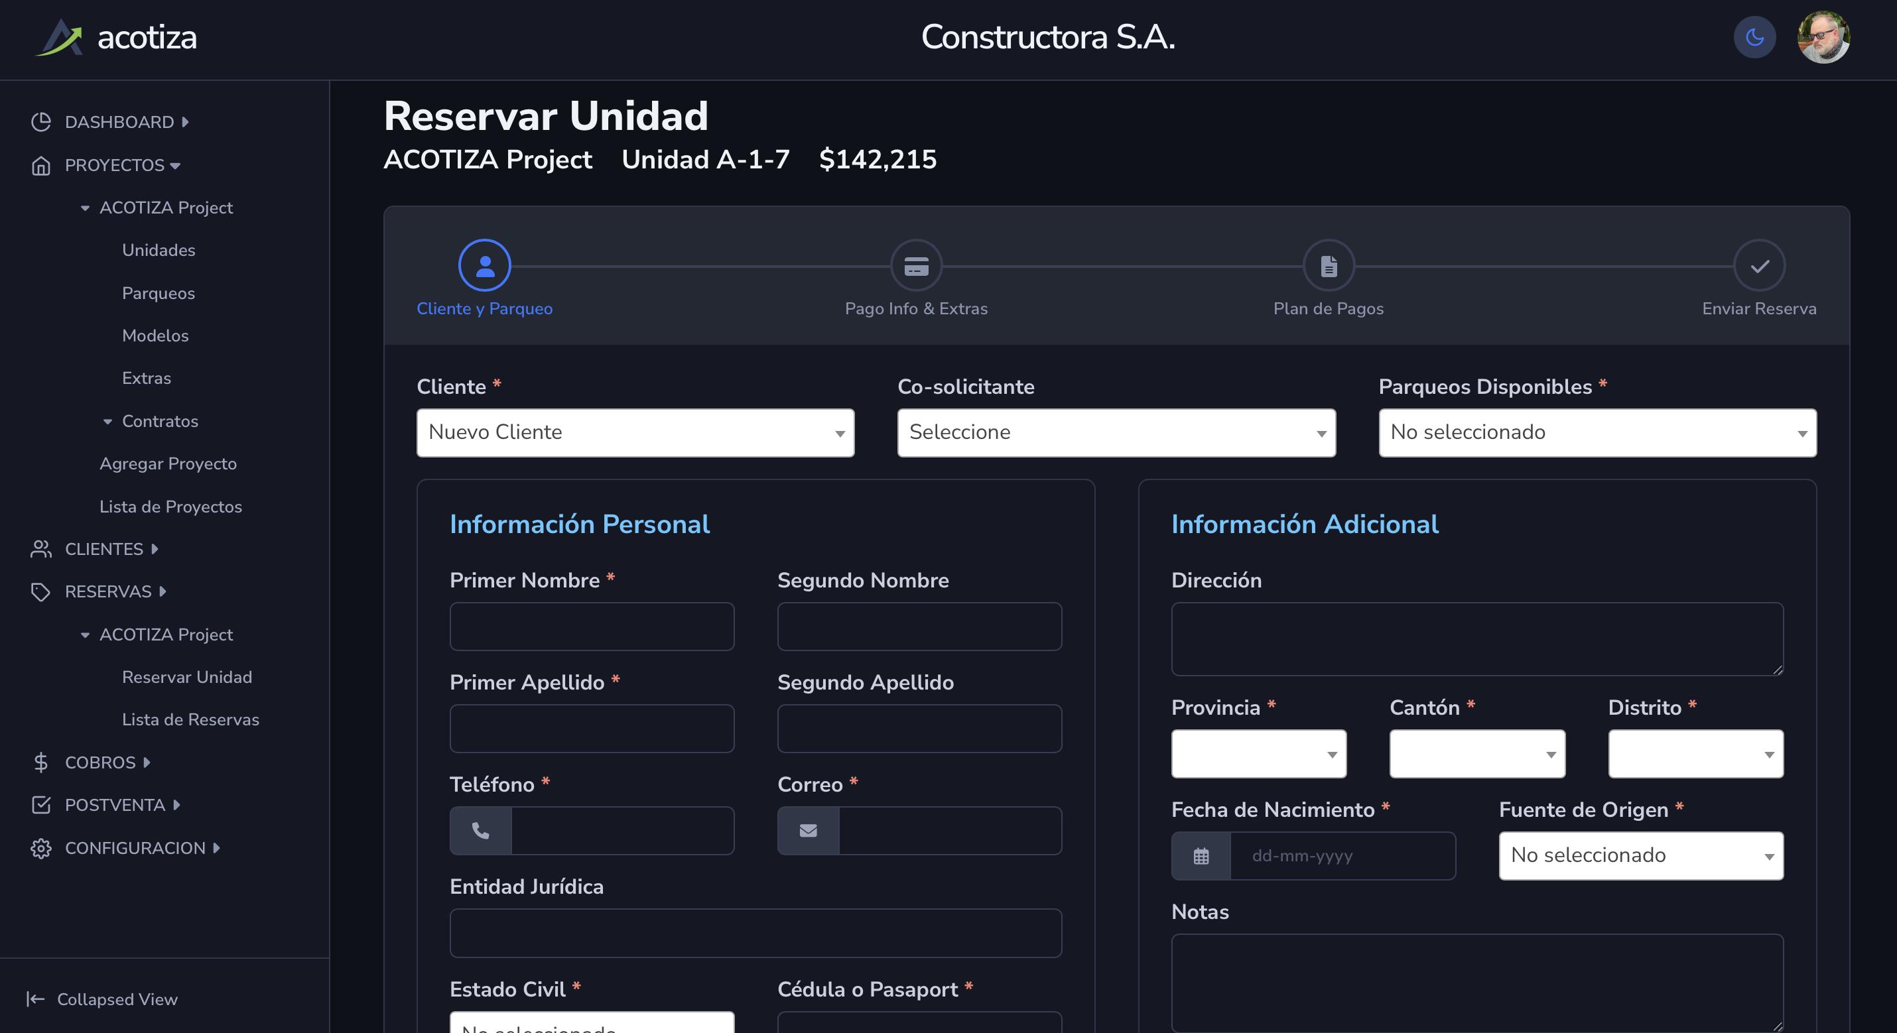Open the Provincia dropdown
The image size is (1897, 1033).
1258,754
